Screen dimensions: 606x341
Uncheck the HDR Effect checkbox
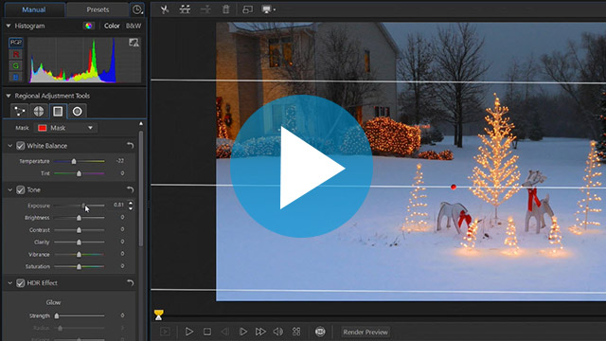click(21, 283)
